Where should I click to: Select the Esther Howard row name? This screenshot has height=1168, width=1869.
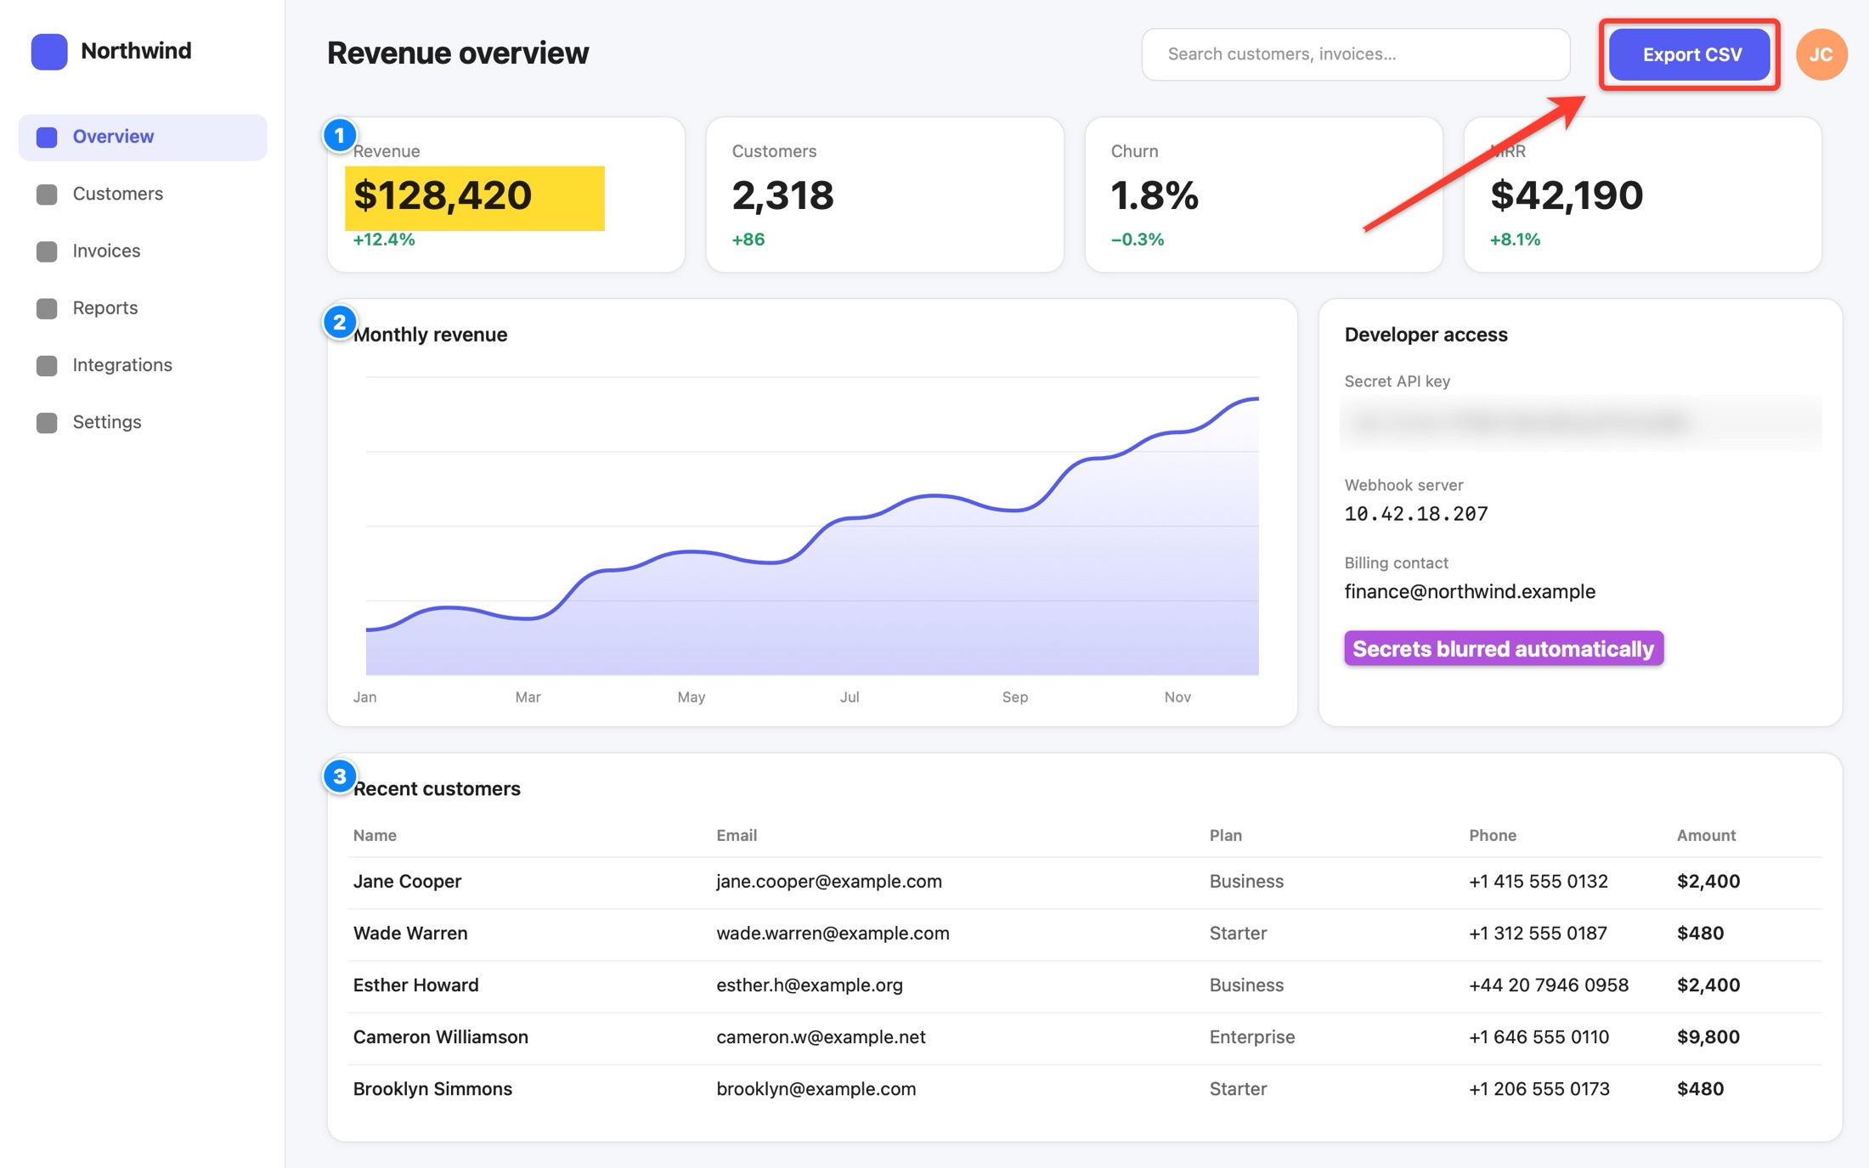pyautogui.click(x=415, y=985)
